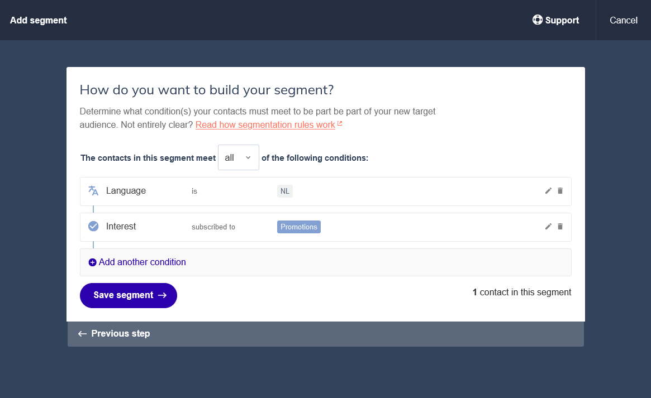Click the 'subscribed to' operator text
Image resolution: width=651 pixels, height=398 pixels.
click(x=213, y=227)
